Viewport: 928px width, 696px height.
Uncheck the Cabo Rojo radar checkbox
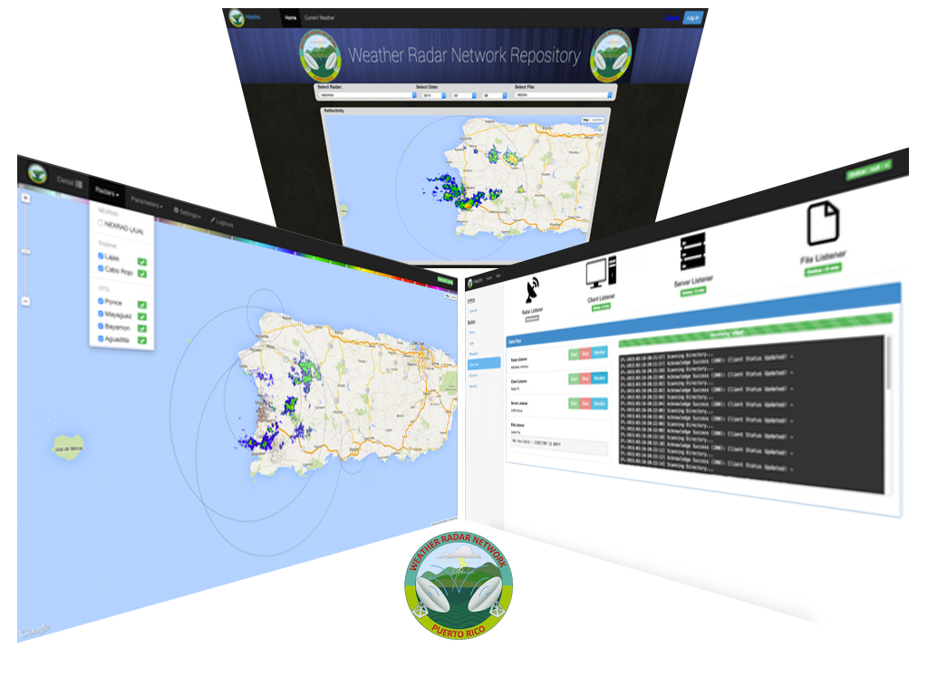tap(101, 268)
